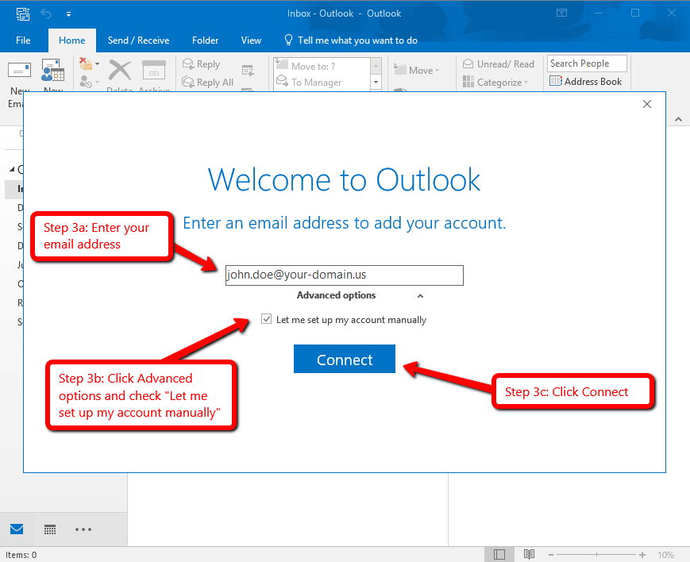Click the zoom in plus button
Image resolution: width=690 pixels, height=562 pixels.
point(642,555)
